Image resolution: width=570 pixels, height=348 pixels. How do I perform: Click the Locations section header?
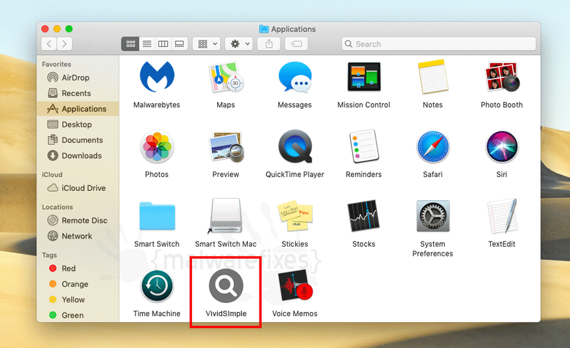[x=58, y=207]
